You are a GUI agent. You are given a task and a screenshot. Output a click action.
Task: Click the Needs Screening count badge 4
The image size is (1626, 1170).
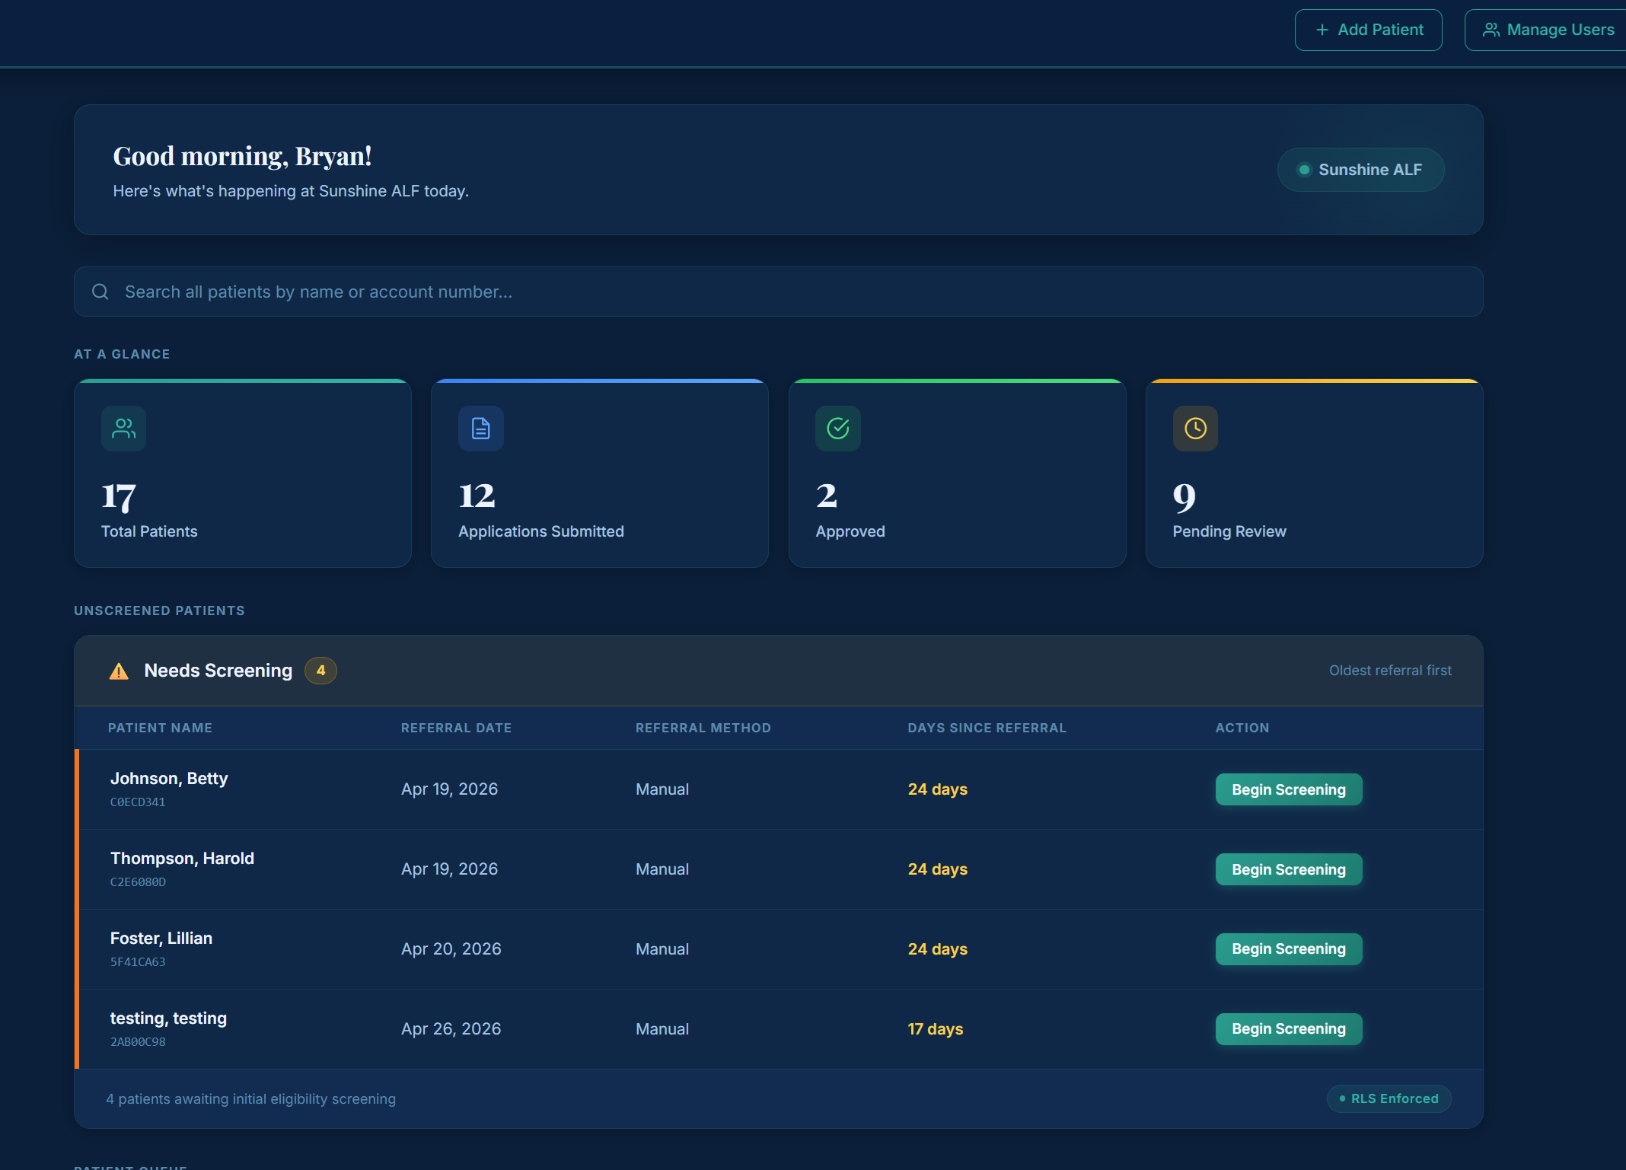[x=320, y=671]
